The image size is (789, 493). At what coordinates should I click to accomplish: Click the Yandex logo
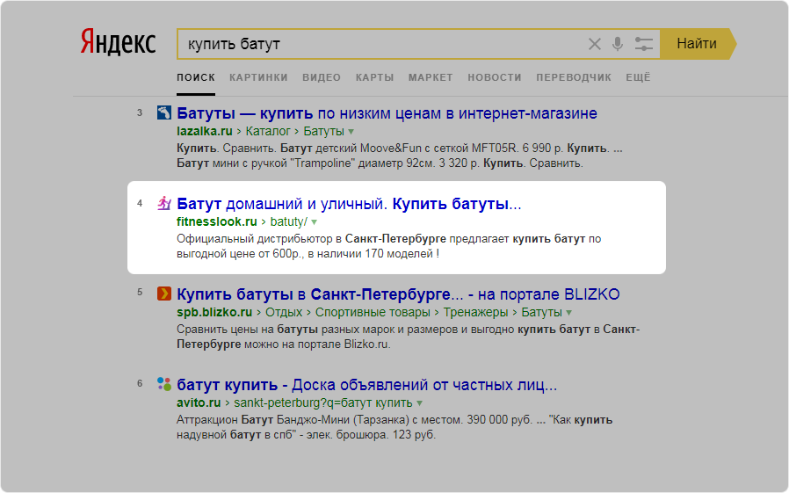[x=118, y=42]
